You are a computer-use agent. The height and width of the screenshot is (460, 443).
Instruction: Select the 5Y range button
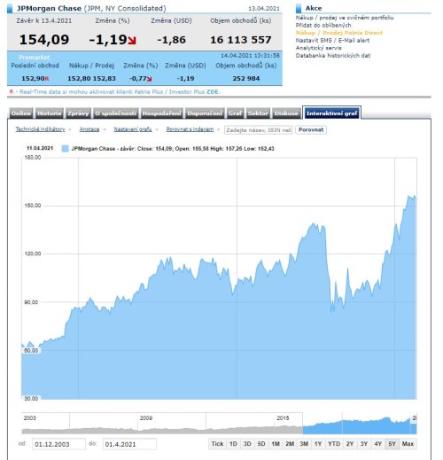(392, 444)
